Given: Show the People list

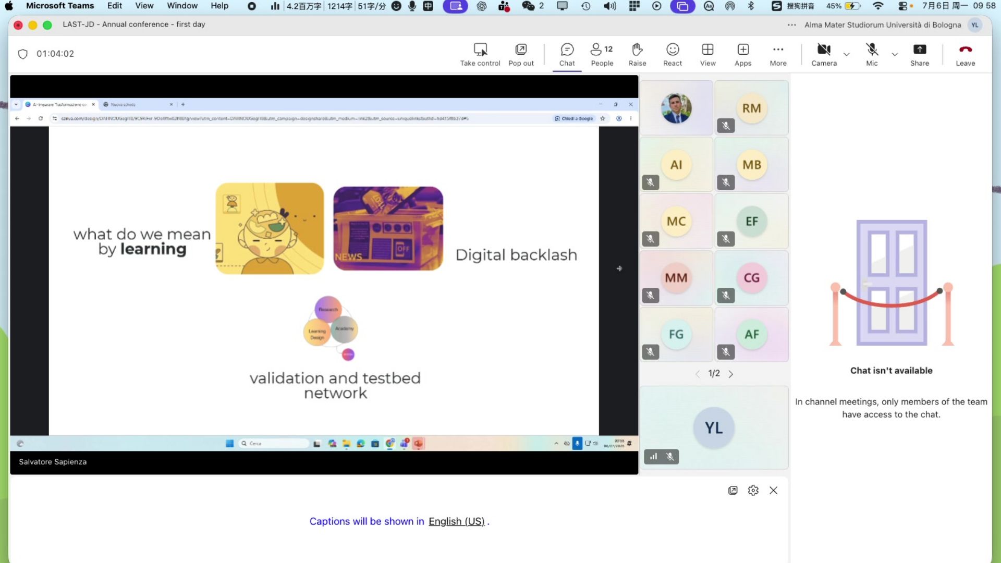Looking at the screenshot, I should click(602, 55).
